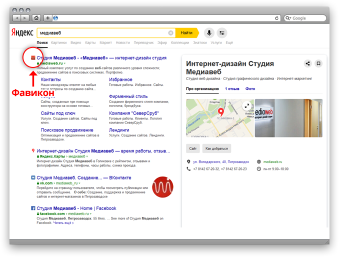Click address location pin icon in card
This screenshot has height=257, width=339.
point(188,161)
